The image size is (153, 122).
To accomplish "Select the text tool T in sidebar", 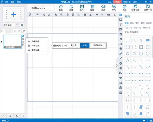I will [121, 24].
